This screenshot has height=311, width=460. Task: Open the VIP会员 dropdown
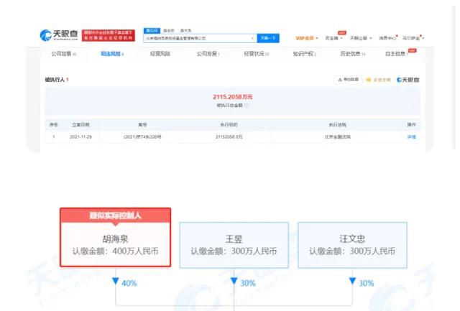tap(307, 38)
